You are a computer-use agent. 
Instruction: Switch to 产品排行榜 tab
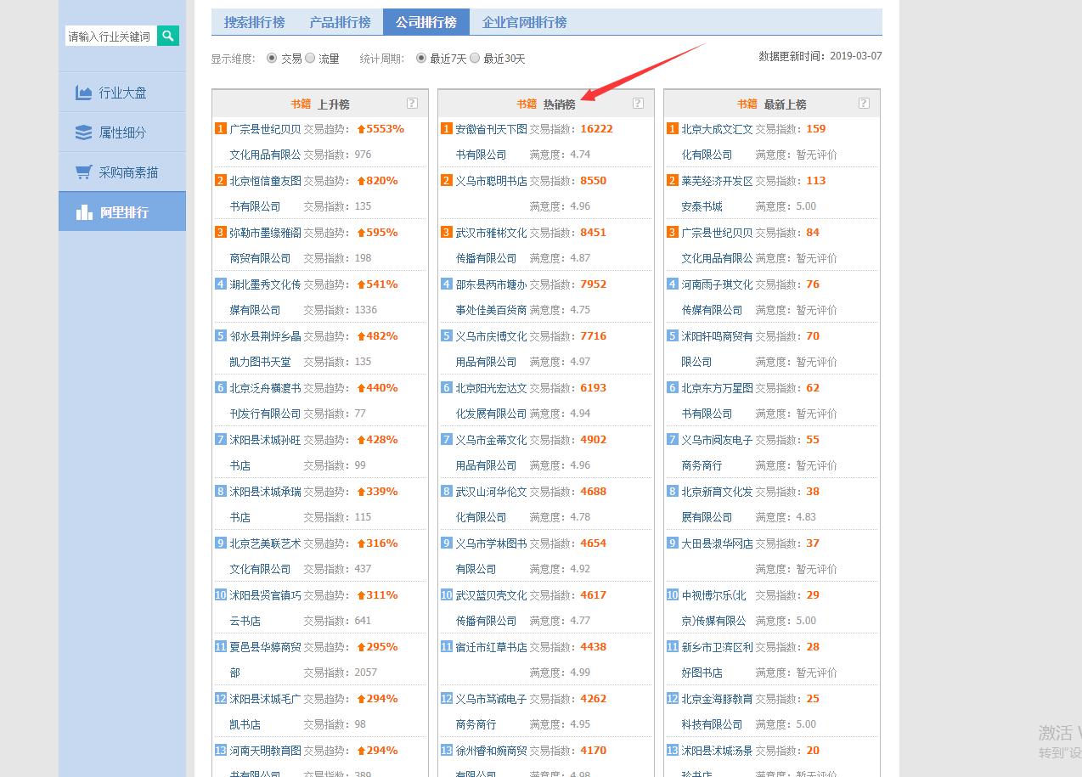coord(340,22)
